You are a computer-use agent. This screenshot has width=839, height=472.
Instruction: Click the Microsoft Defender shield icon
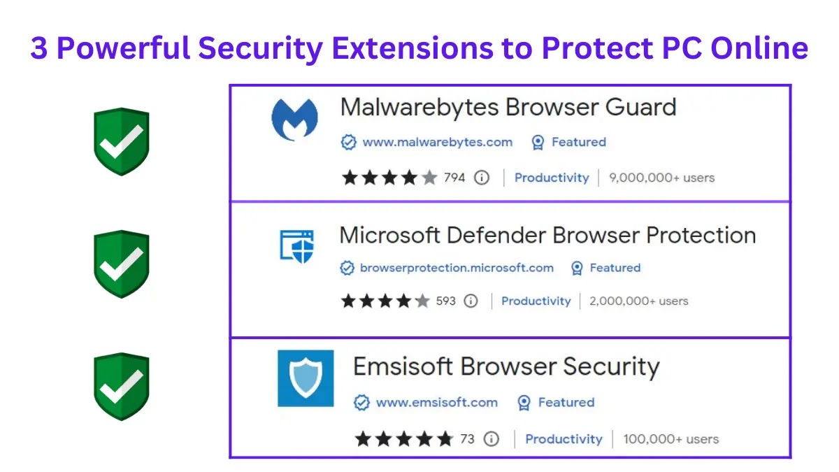tap(297, 246)
